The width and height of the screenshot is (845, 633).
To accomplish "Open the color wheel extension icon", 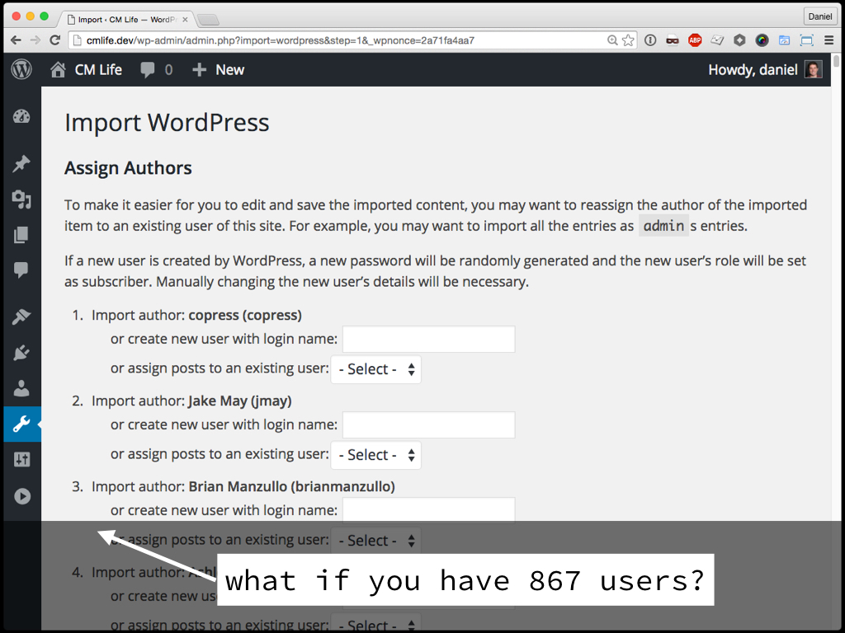I will pos(762,40).
